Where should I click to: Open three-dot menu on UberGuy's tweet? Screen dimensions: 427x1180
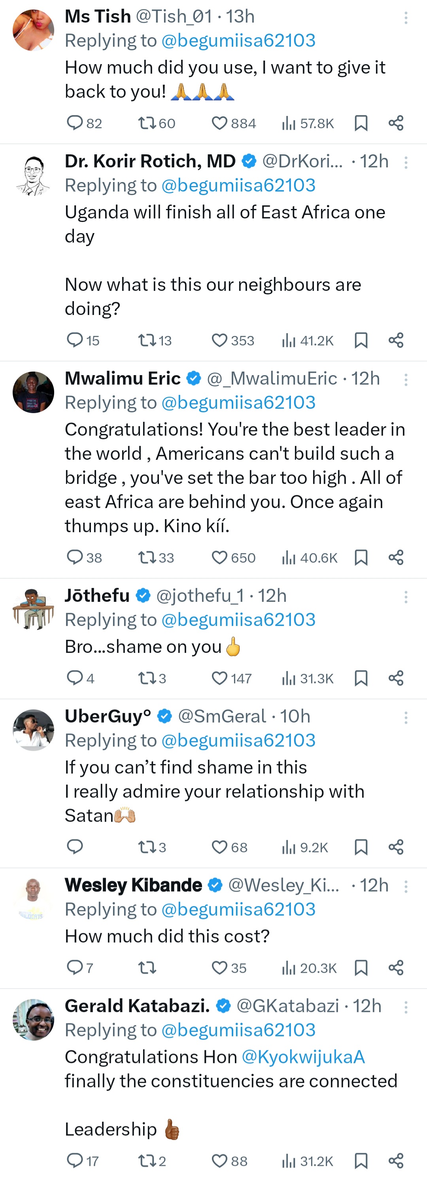coord(406,718)
